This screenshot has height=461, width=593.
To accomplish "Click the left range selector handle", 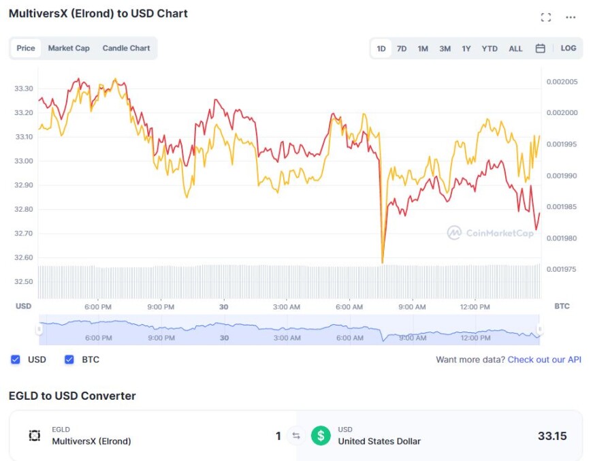I will 39,329.
